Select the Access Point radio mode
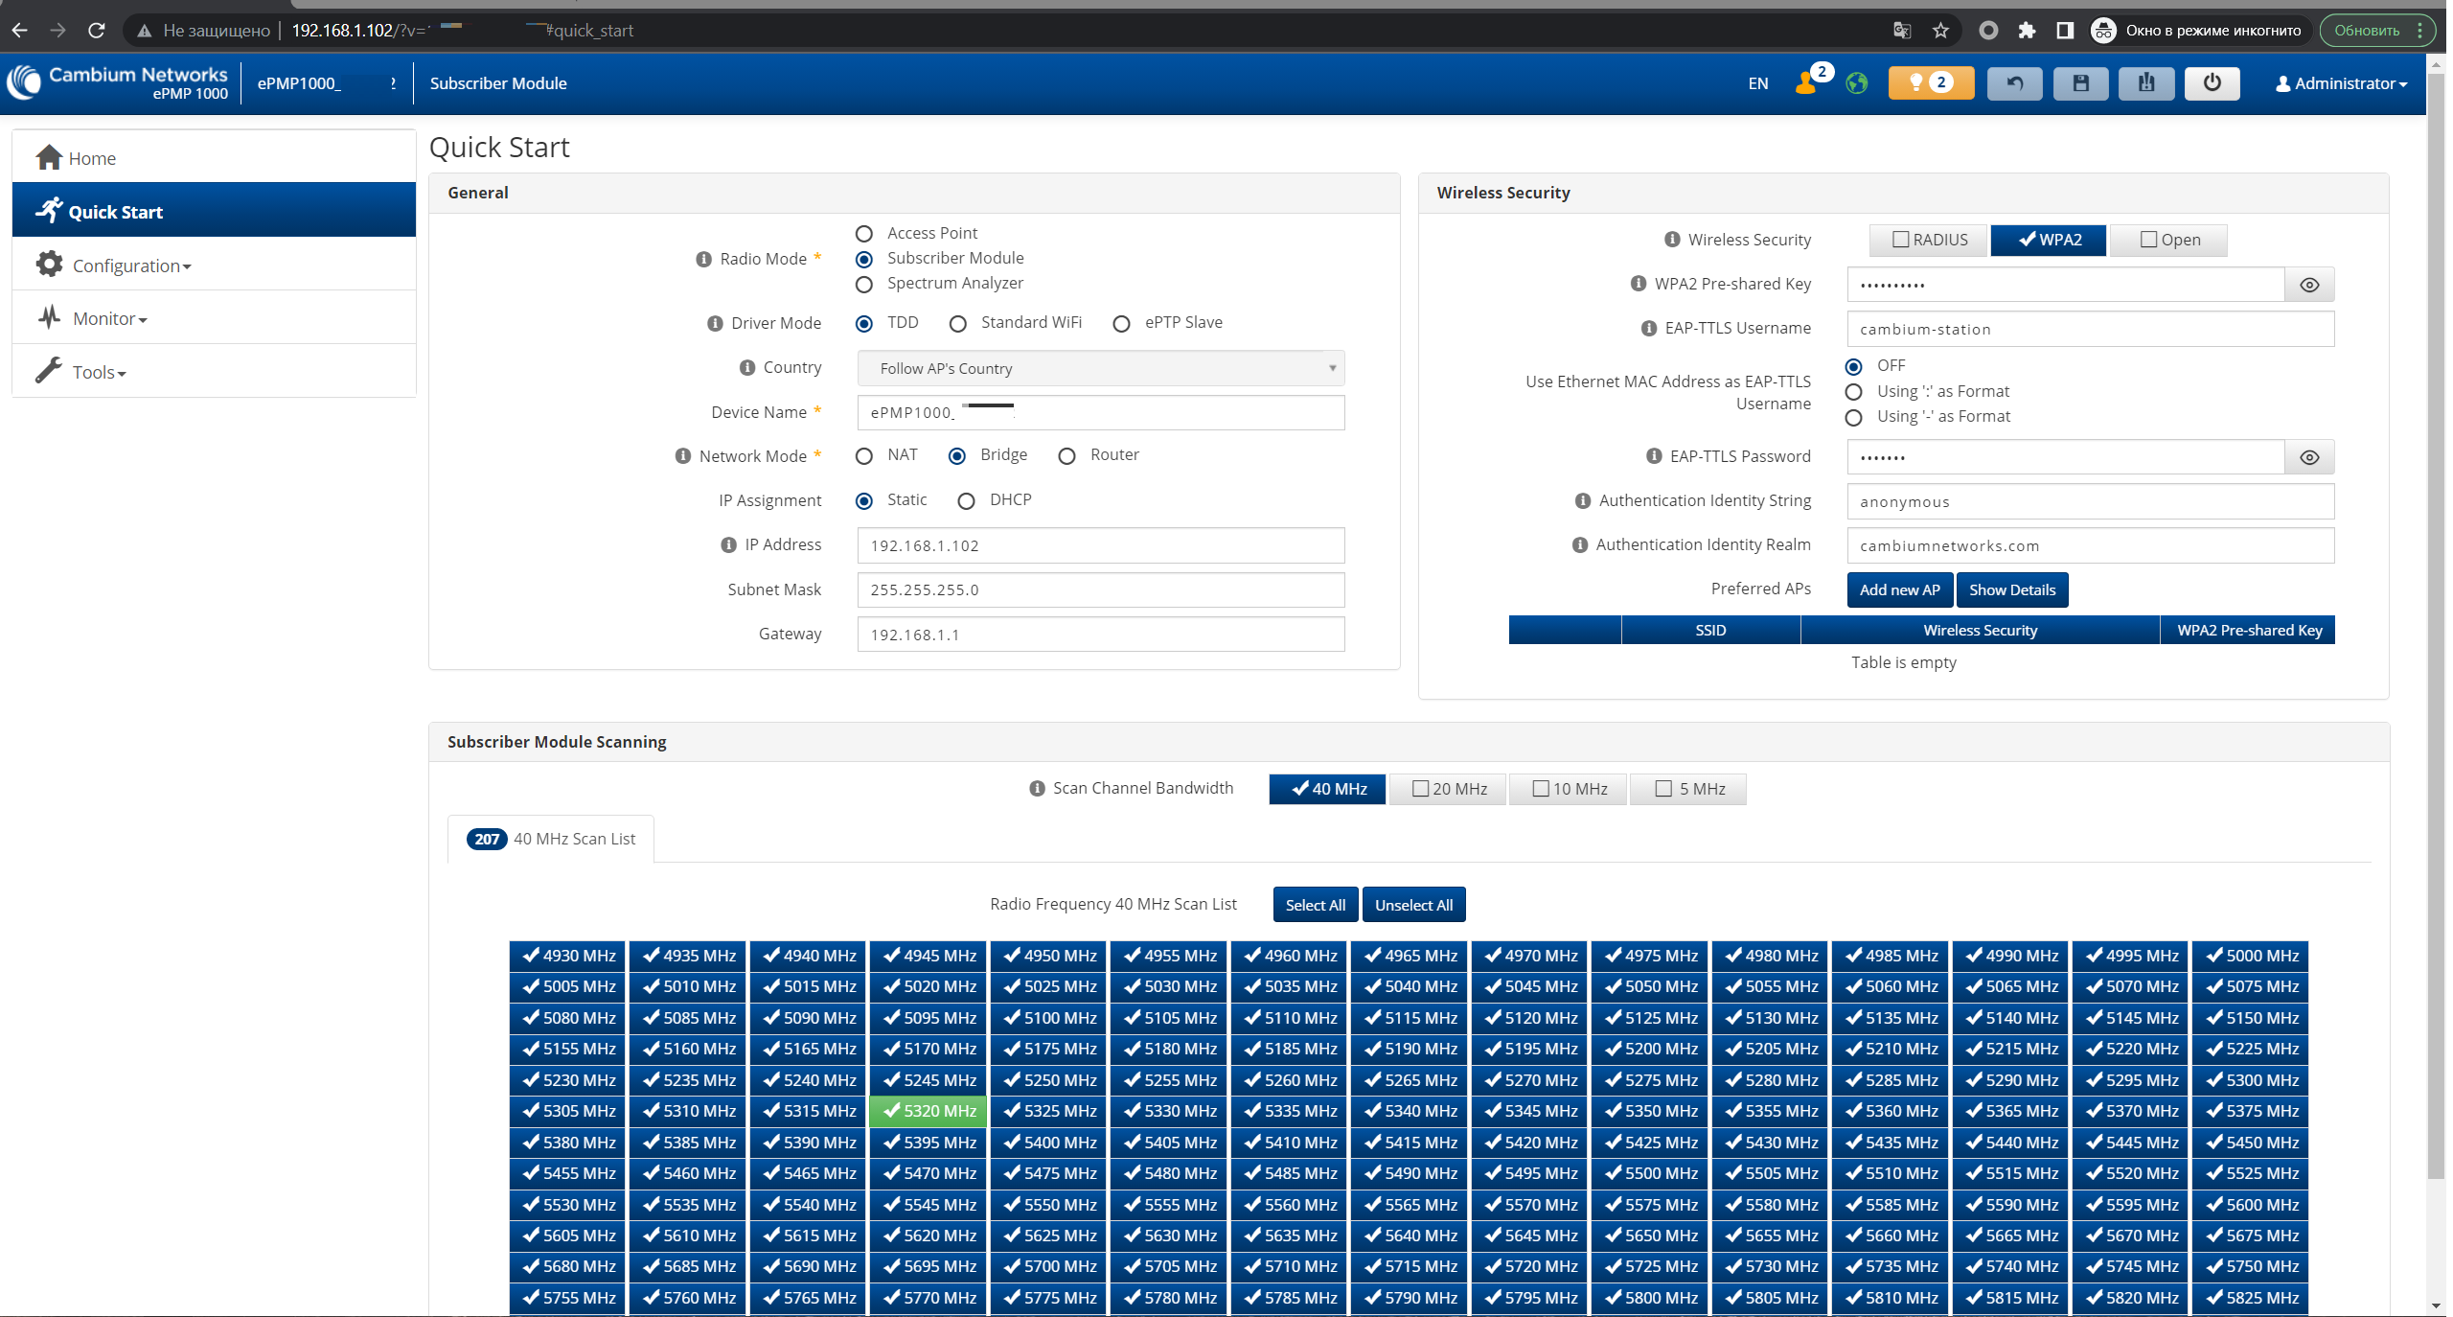This screenshot has width=2453, height=1317. (x=865, y=234)
